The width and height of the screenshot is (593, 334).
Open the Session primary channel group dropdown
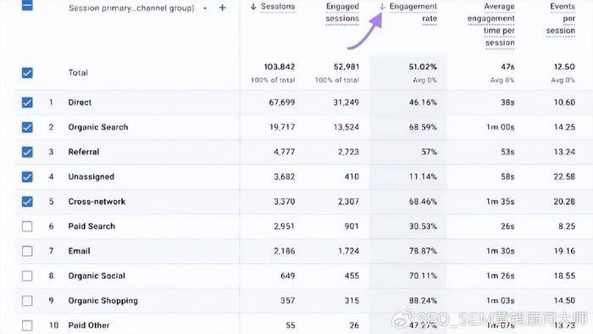(x=205, y=8)
